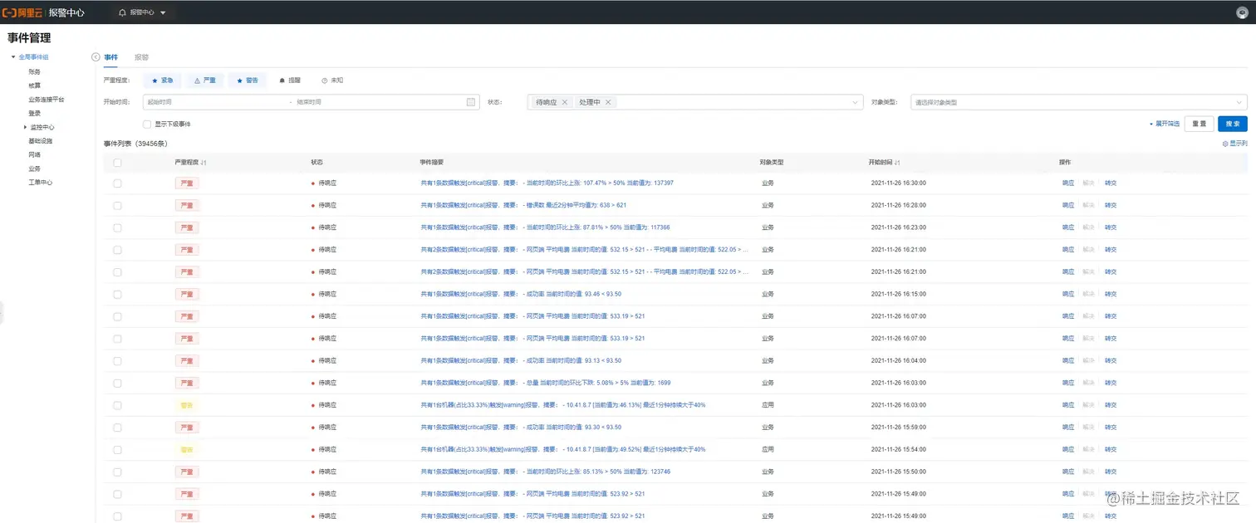Viewport: 1256px width, 523px height.
Task: Toggle the 警告 severity filter chip
Action: pos(248,81)
